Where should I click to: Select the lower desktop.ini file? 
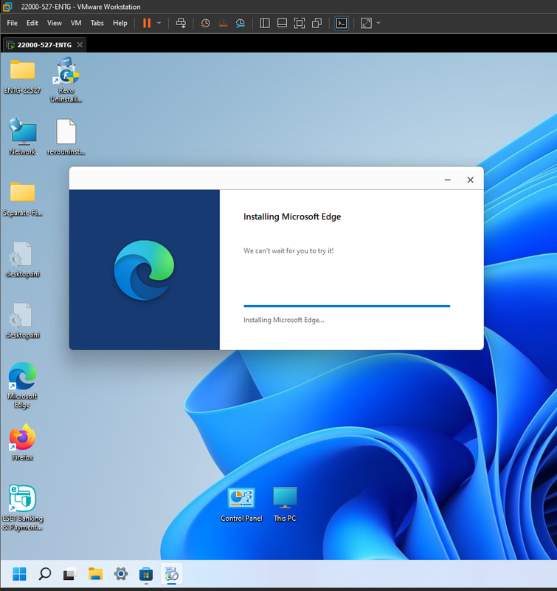click(x=23, y=321)
